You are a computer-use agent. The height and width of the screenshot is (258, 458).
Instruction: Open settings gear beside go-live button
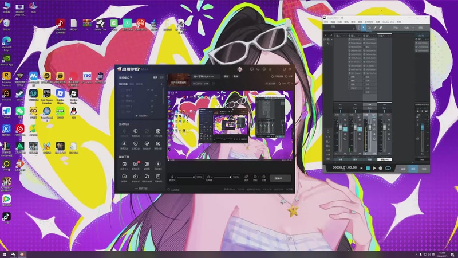point(264,177)
